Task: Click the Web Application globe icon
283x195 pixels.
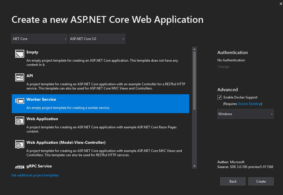Action: [x=19, y=120]
